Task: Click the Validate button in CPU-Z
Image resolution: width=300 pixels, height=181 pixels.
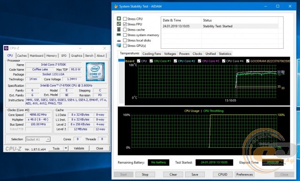Action: pos(79,148)
